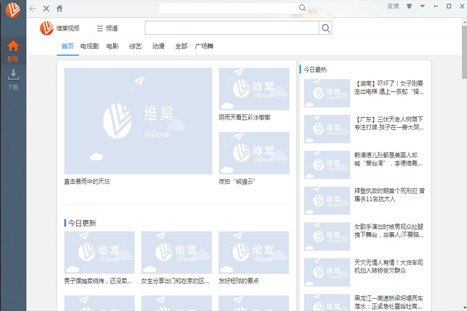The width and height of the screenshot is (467, 311).
Task: Click the 女生分享出门和在家的区 title
Action: coord(175,281)
